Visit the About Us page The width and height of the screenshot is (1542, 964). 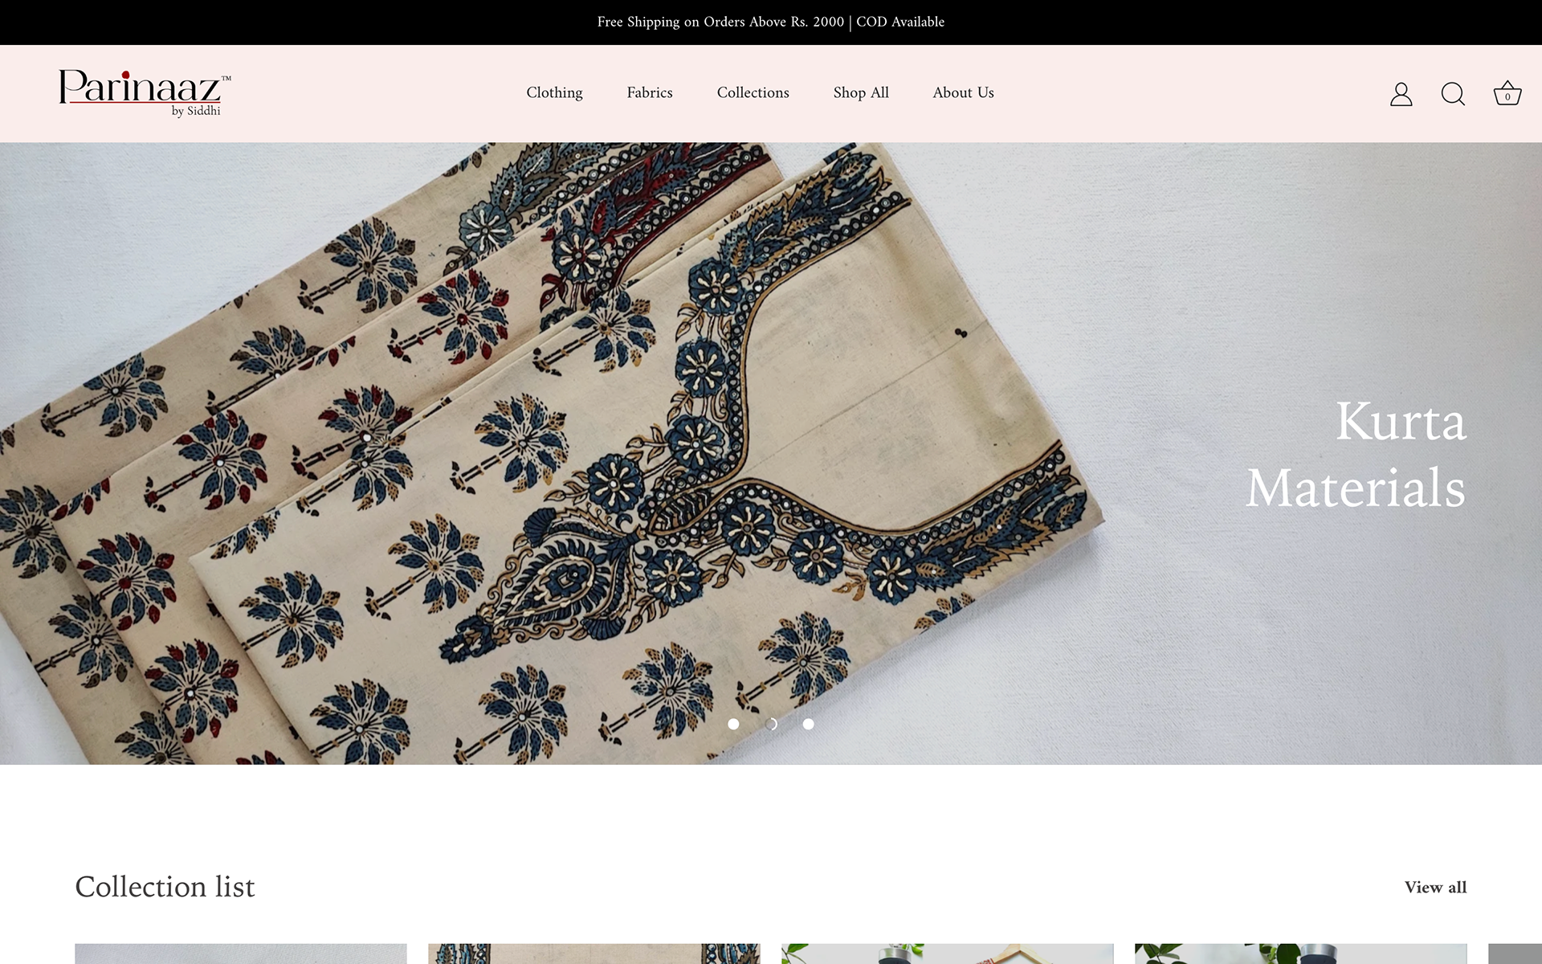[x=963, y=92]
